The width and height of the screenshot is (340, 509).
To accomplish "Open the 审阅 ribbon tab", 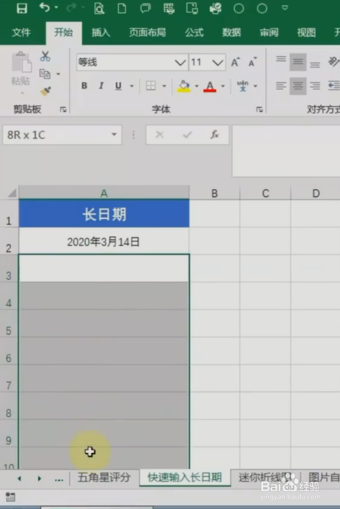I will pos(269,33).
